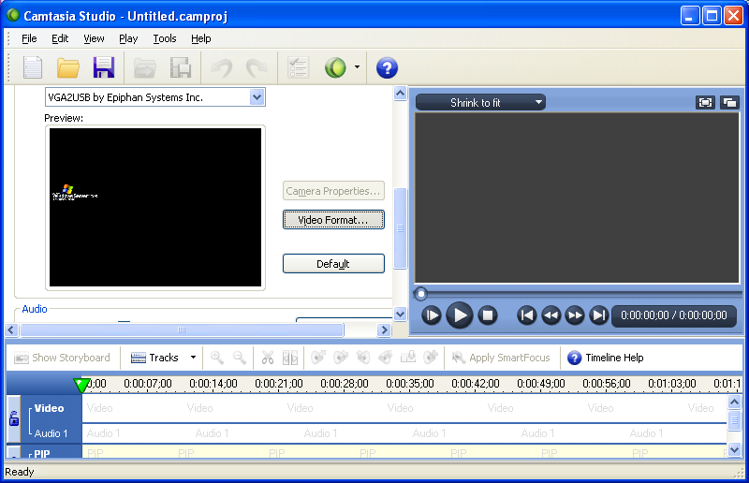Expand the Tracks dropdown in timeline toolbar
This screenshot has height=483, width=749.
(x=193, y=358)
